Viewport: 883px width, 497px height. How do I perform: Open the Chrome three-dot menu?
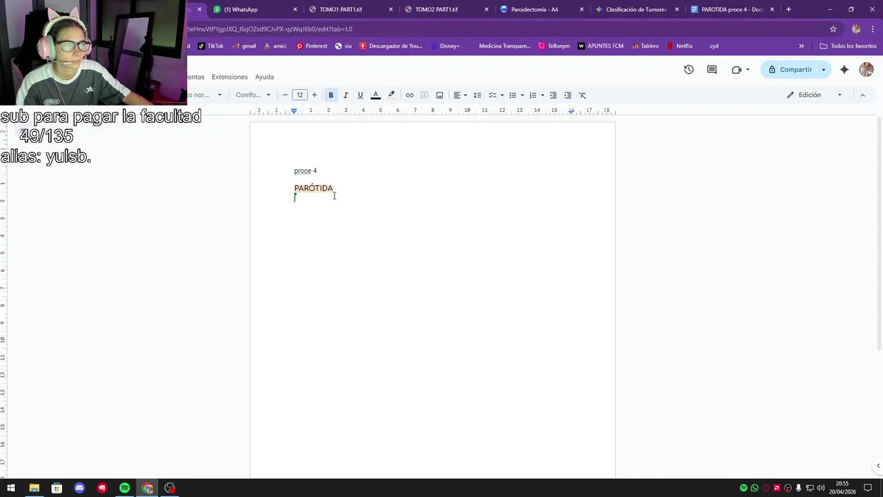tap(873, 29)
